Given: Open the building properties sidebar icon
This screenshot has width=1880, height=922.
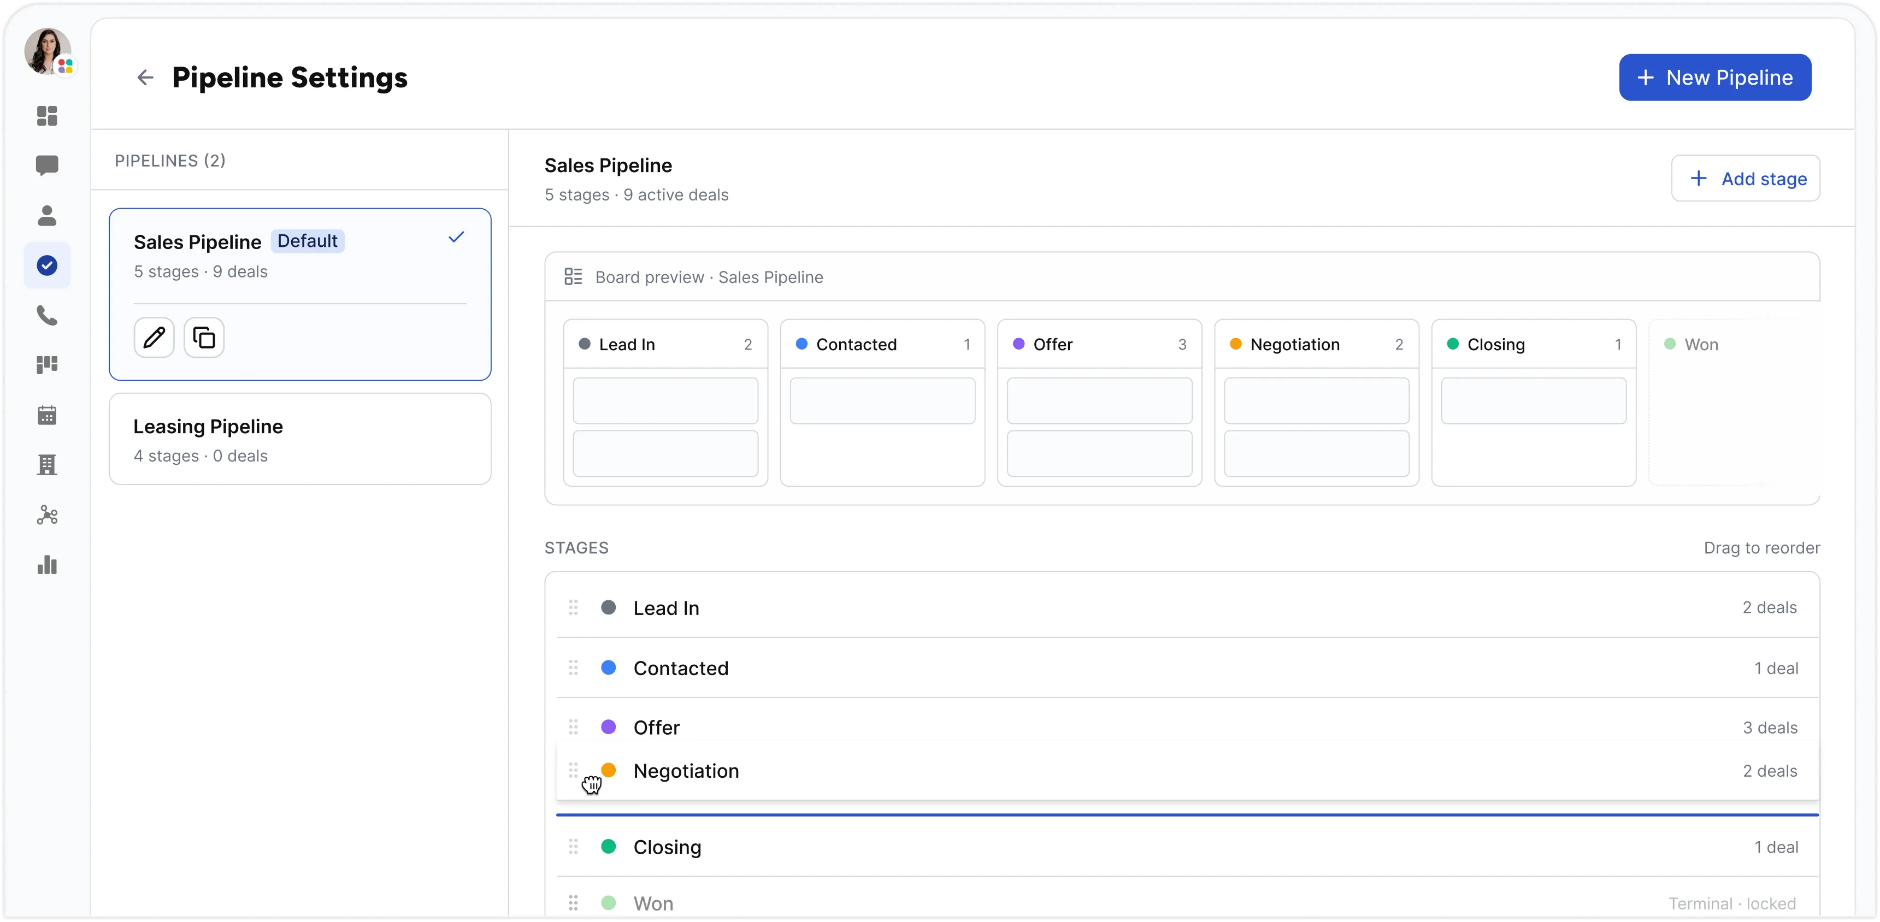Looking at the screenshot, I should (x=46, y=465).
